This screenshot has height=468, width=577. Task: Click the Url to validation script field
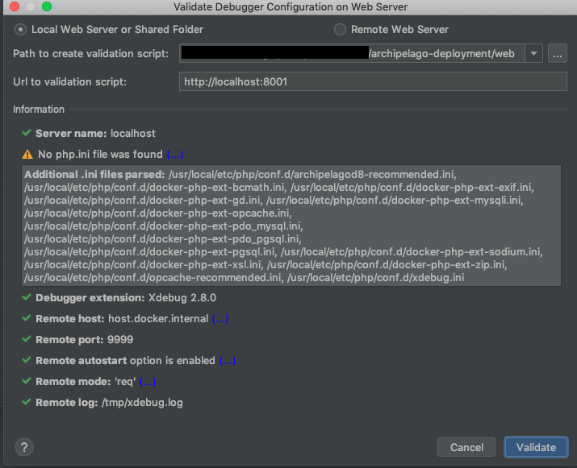(373, 81)
